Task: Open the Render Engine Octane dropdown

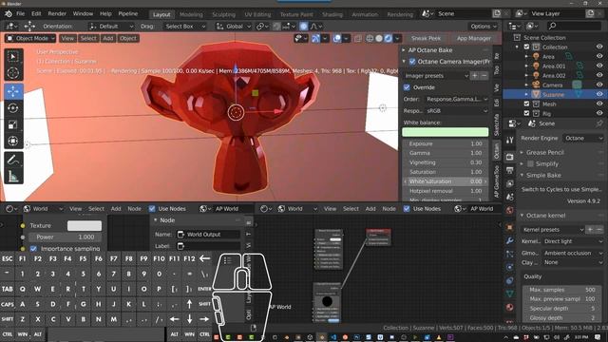Action: tap(582, 138)
